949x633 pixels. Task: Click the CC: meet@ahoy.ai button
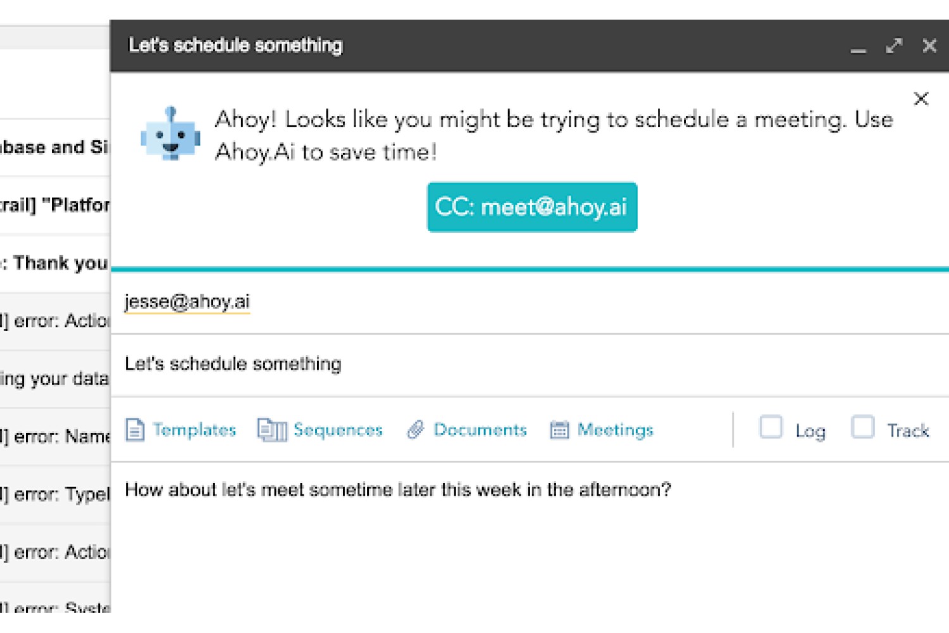532,207
